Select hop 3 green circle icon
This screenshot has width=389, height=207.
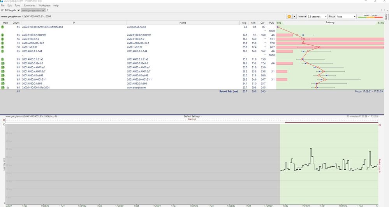tap(2, 35)
